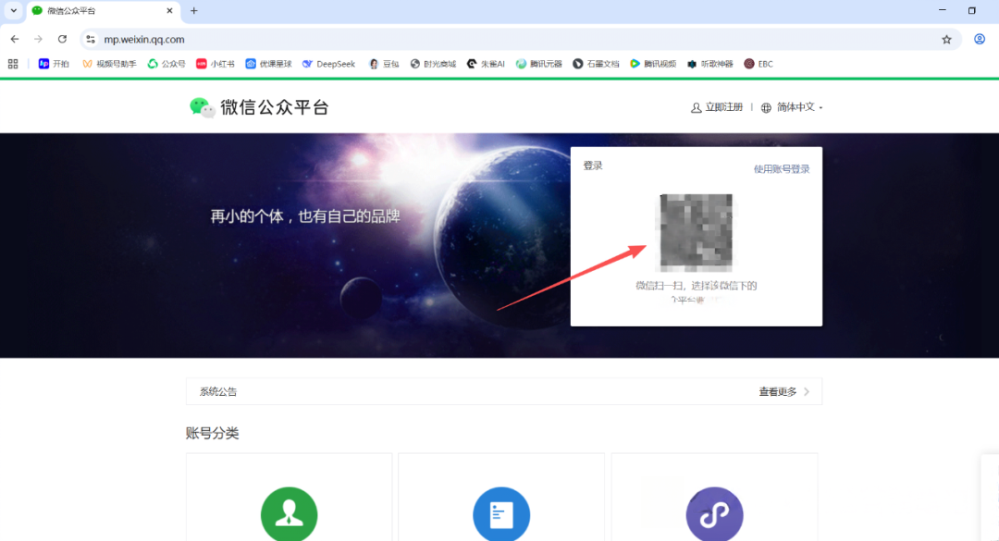Open the 石墨文档 bookmark
This screenshot has height=541, width=999.
596,64
